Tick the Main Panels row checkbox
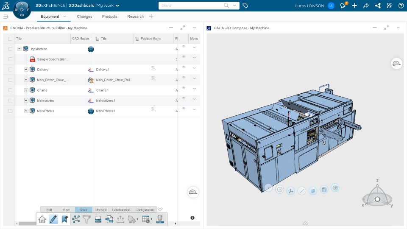This screenshot has width=407, height=229. pyautogui.click(x=10, y=111)
